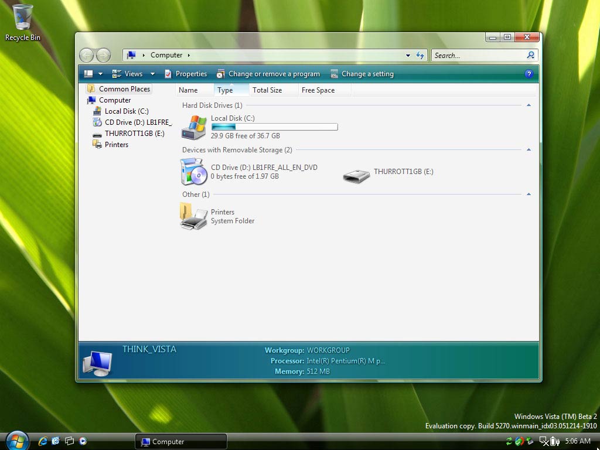Screen dimensions: 600x450
Task: Click the search magnifier icon
Action: pyautogui.click(x=531, y=55)
